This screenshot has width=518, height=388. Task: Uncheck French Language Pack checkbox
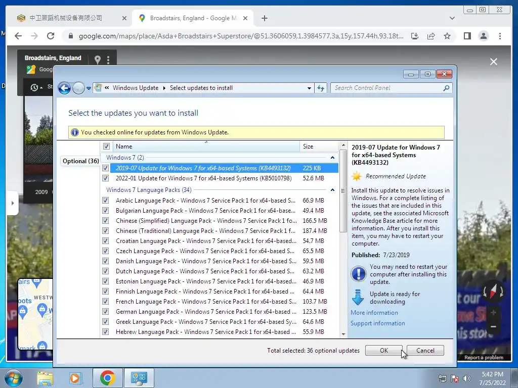(x=105, y=301)
